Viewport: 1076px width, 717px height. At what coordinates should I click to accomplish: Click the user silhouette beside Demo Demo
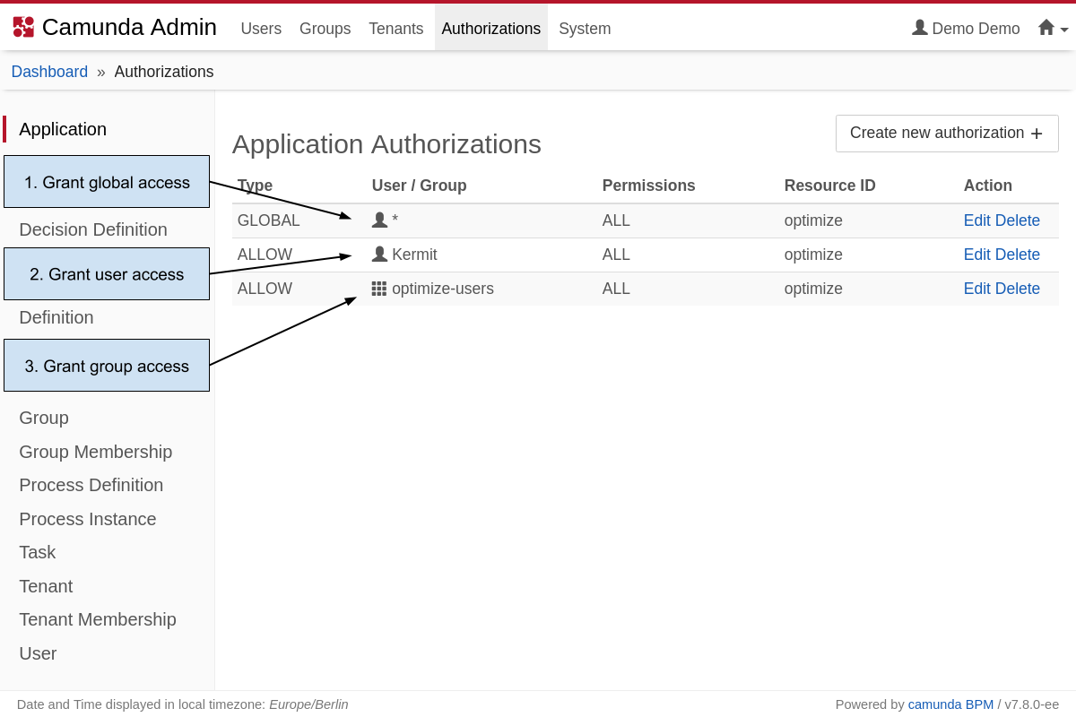pos(919,28)
